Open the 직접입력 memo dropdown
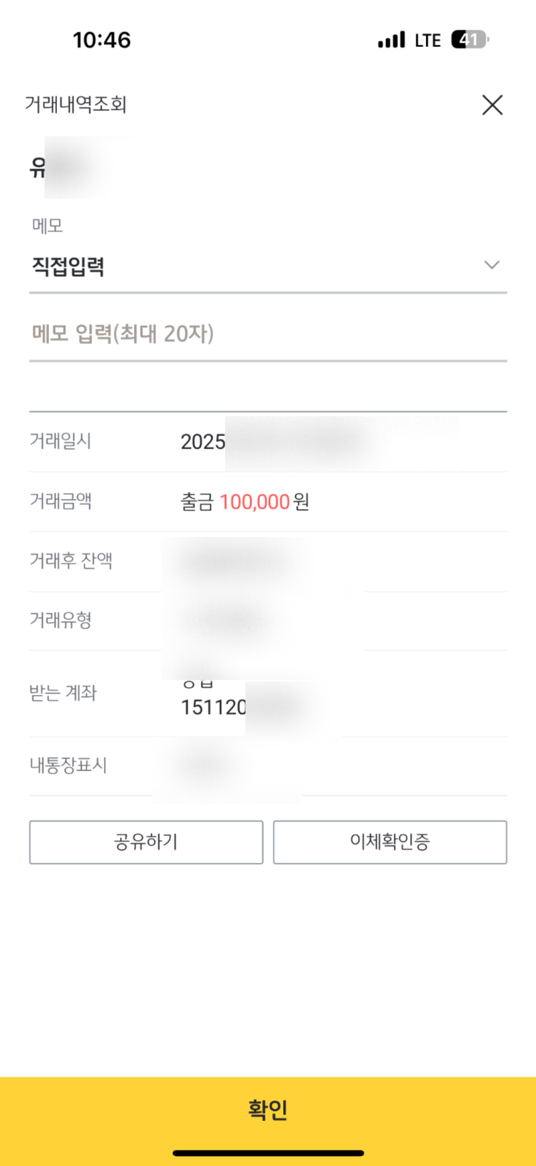 pos(69,266)
